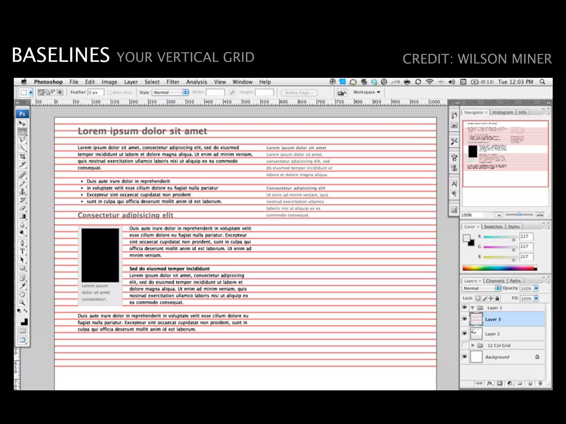Select the History Brush tool

(x=22, y=200)
